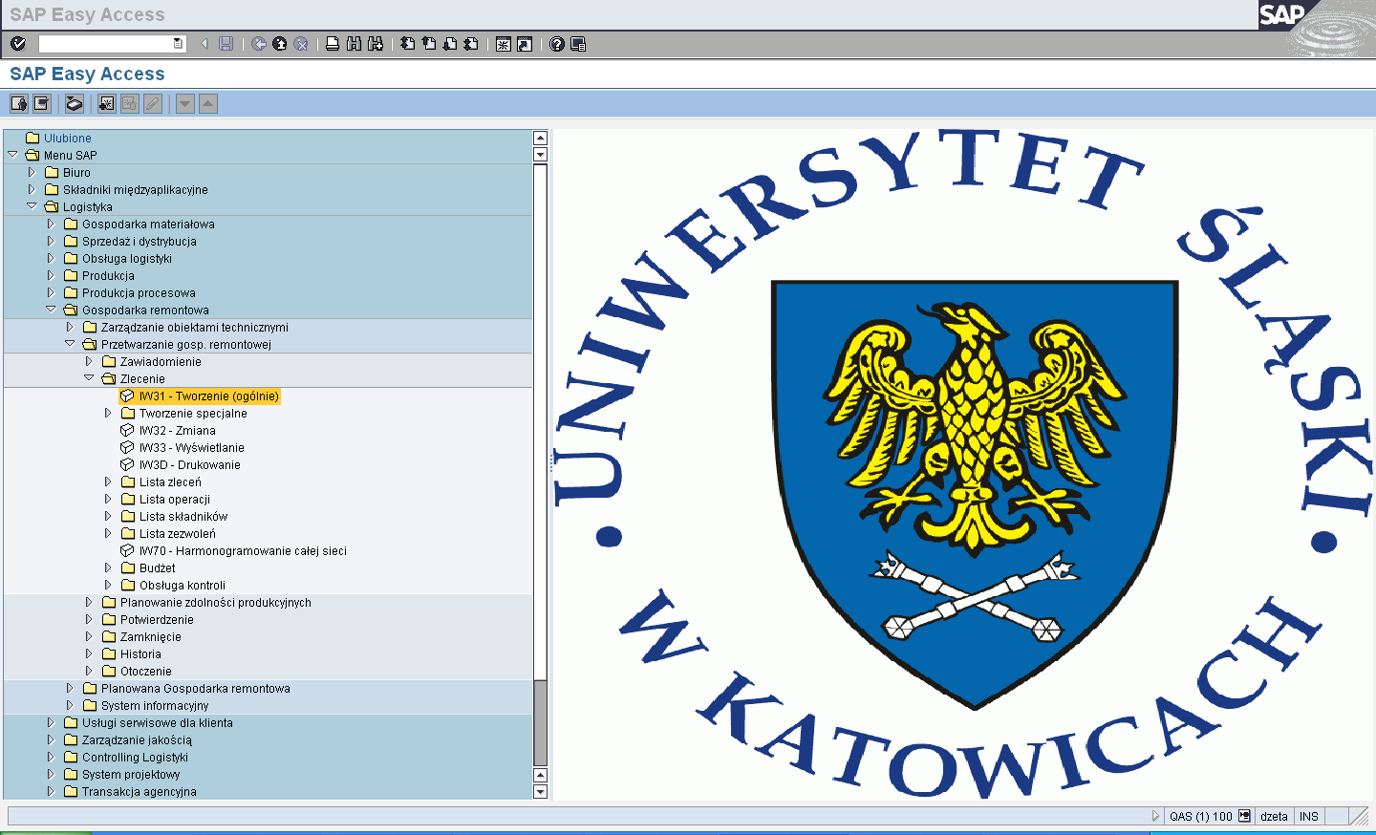Click tree scrollbar bottom down arrow

point(540,791)
